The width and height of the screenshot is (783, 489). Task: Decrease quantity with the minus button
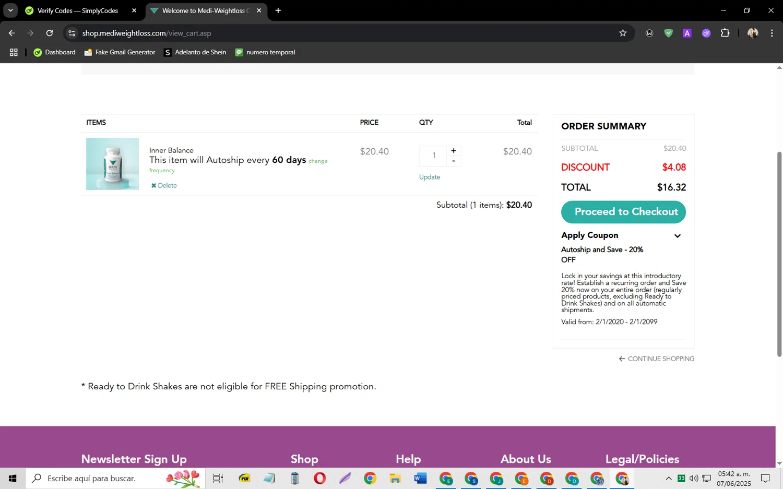[x=453, y=161]
